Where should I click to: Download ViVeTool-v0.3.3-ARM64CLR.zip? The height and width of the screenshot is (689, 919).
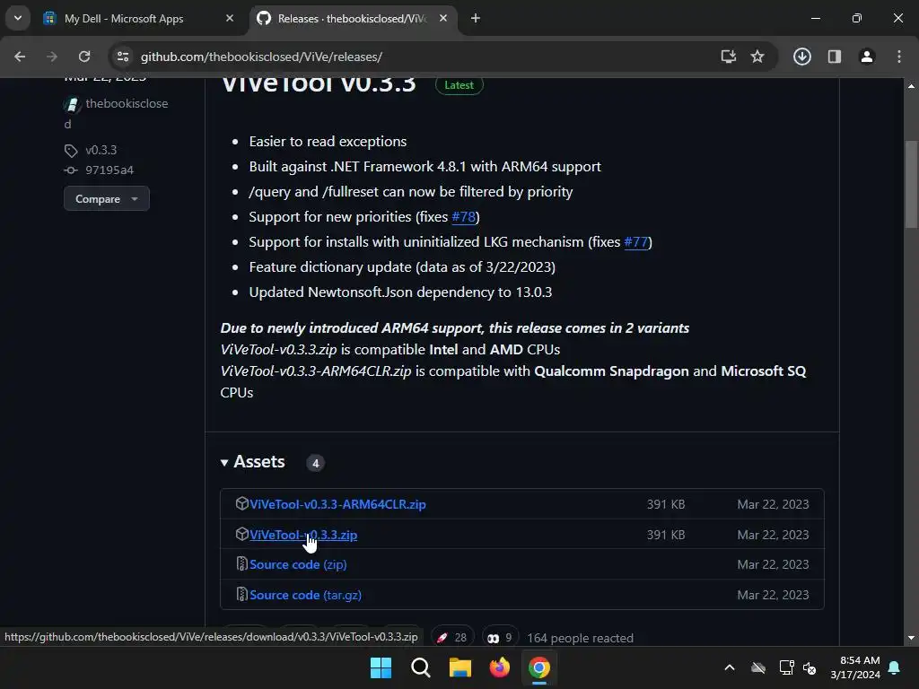tap(337, 504)
